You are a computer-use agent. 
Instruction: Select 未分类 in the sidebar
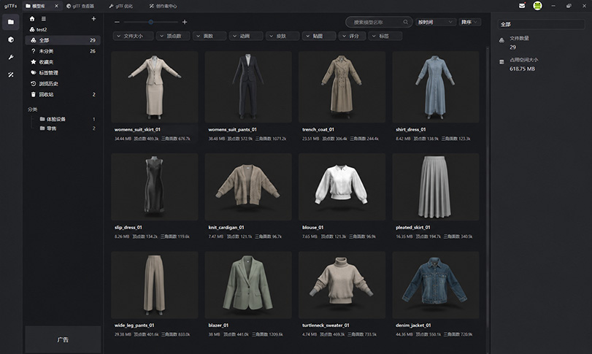(63, 51)
